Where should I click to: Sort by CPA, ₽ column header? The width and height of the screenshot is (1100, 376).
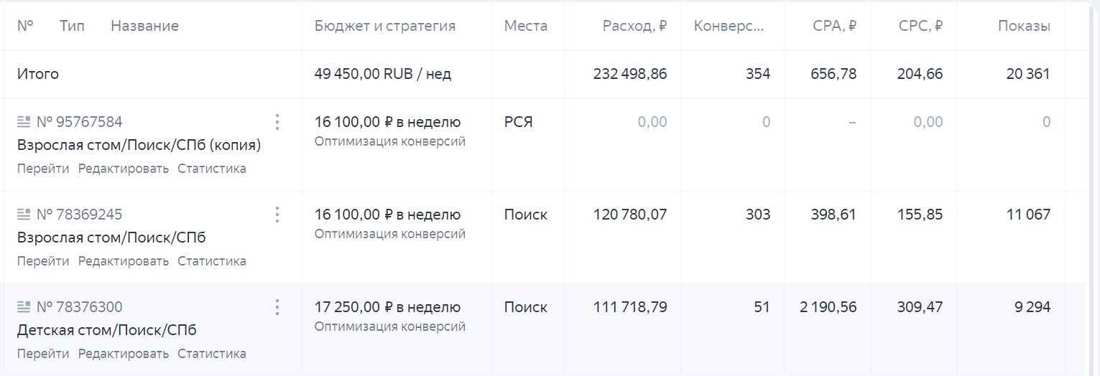[834, 27]
